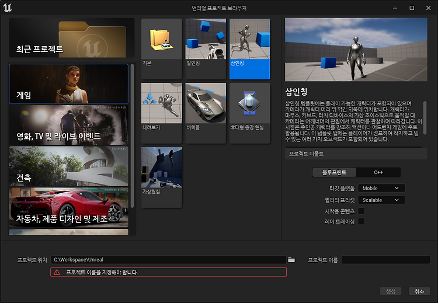The height and width of the screenshot is (303, 438).
Task: Switch project type to C++
Action: (378, 172)
